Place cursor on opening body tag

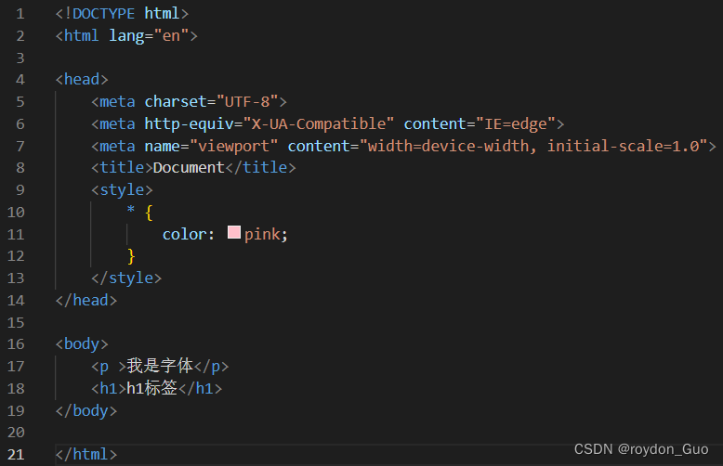[82, 344]
